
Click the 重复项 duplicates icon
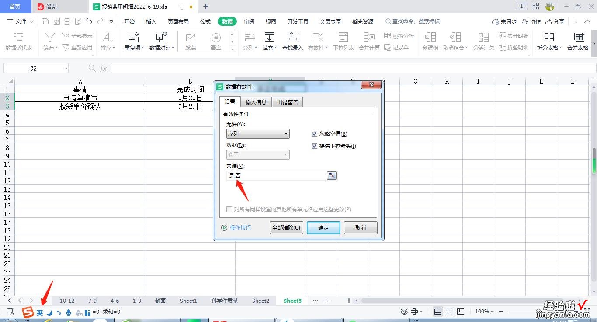[134, 38]
